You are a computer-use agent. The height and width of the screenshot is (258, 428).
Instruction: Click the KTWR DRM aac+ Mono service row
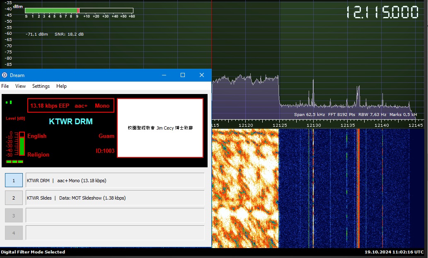tap(115, 180)
